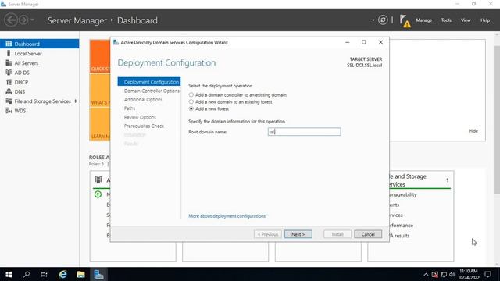500x281 pixels.
Task: Click the WDS sidebar icon
Action: coord(9,111)
